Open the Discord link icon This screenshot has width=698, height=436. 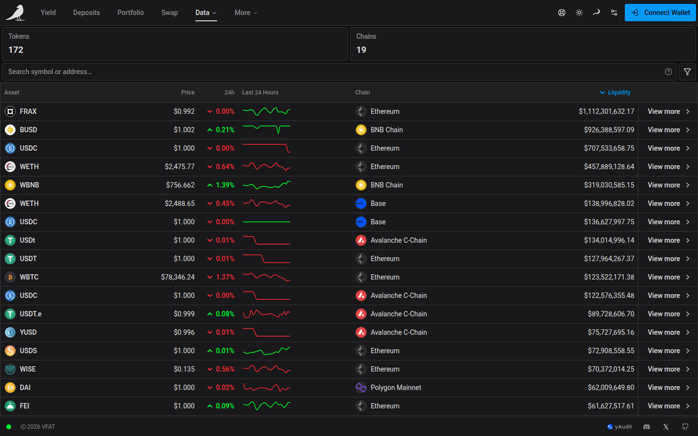tap(647, 427)
